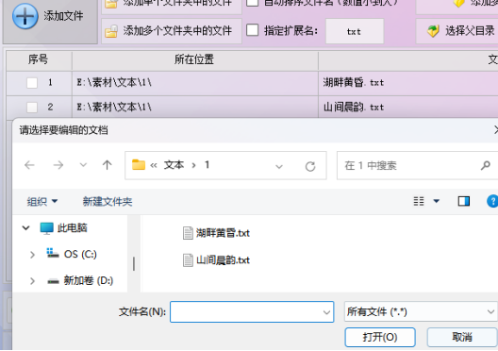Open recent locations dropdown chevron
The image size is (498, 351).
point(83,165)
